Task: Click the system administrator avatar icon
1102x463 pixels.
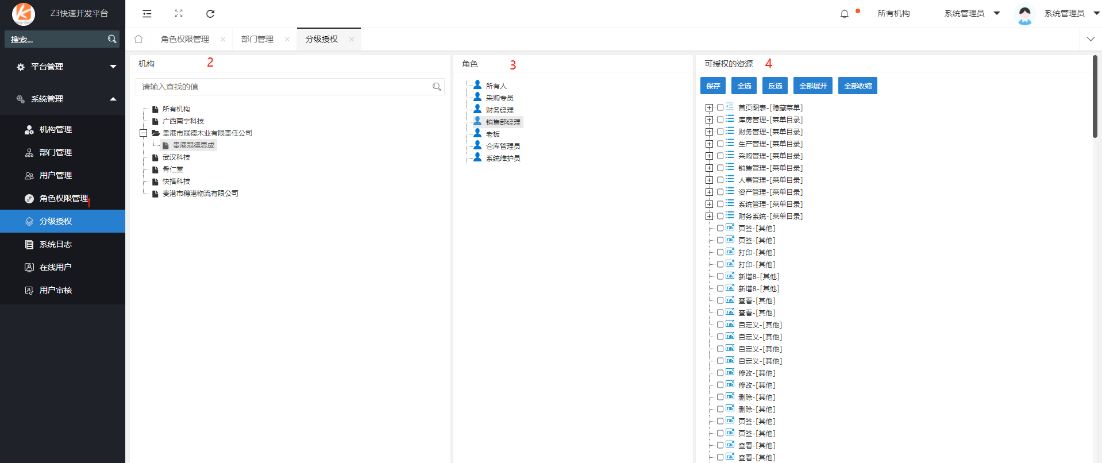Action: click(1024, 14)
